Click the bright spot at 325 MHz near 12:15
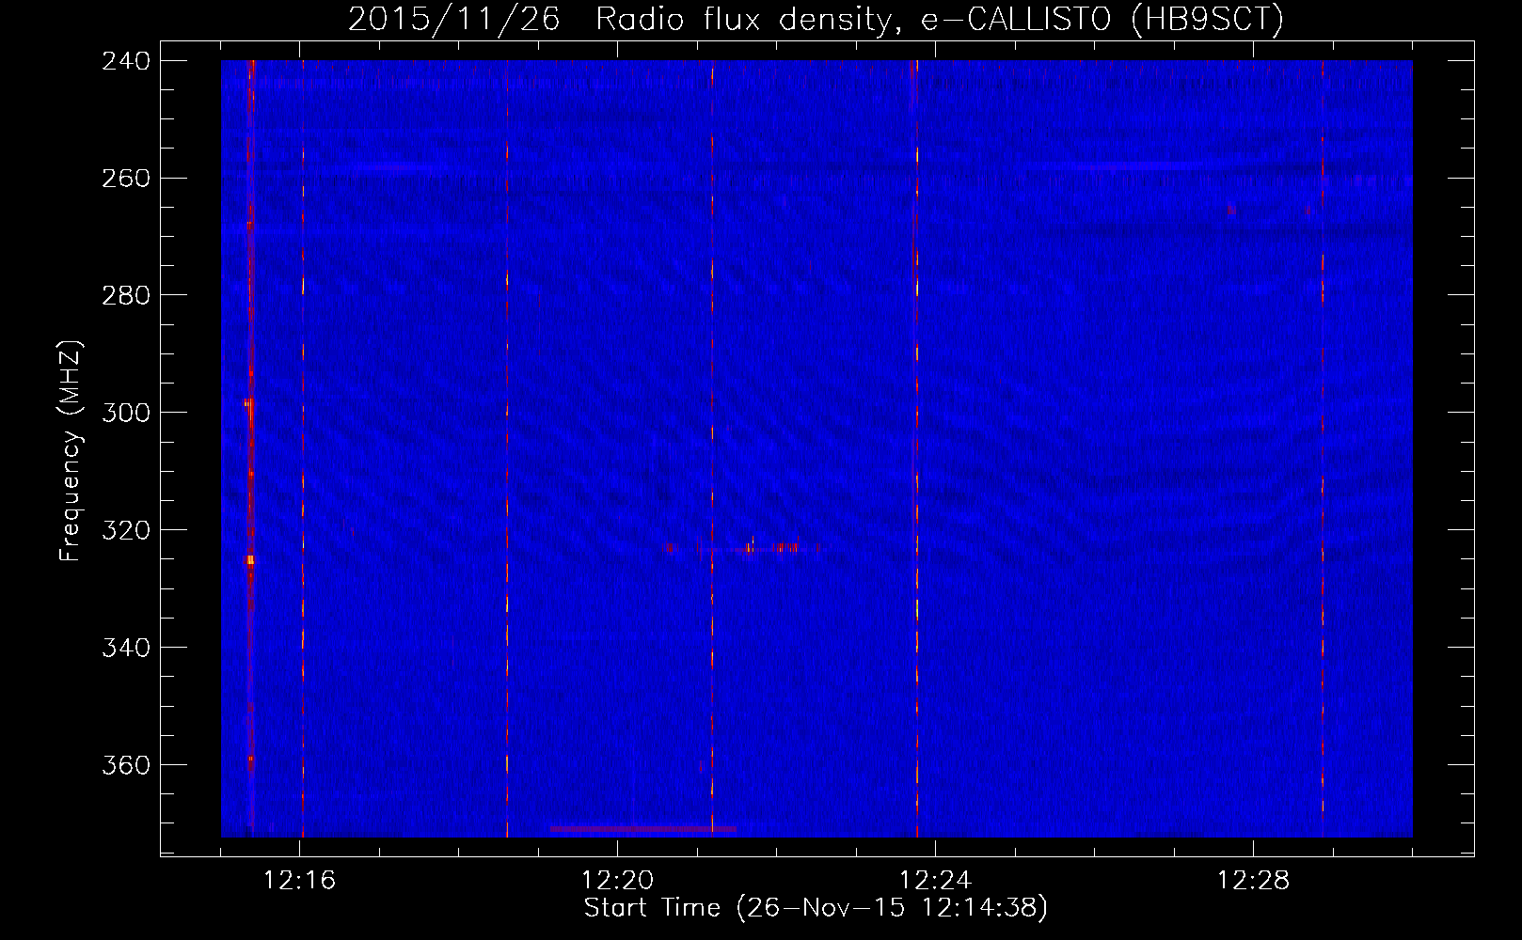The height and width of the screenshot is (940, 1522). click(x=250, y=560)
